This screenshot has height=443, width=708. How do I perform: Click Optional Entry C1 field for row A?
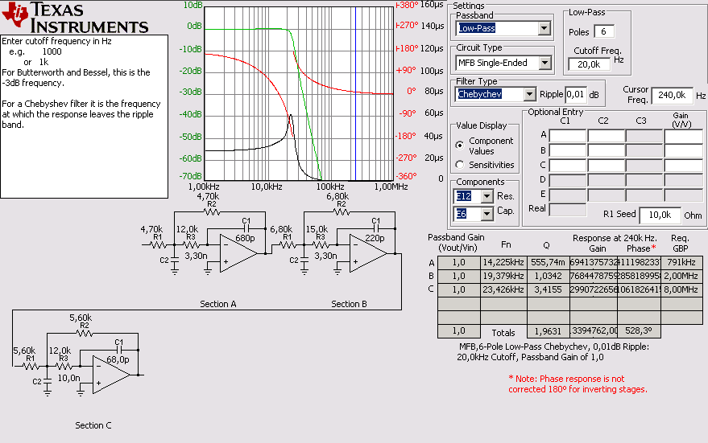(x=567, y=136)
